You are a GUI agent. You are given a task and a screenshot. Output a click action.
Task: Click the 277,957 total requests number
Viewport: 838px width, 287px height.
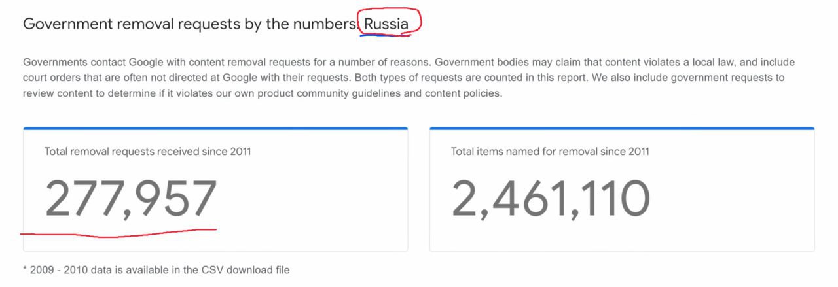click(130, 199)
